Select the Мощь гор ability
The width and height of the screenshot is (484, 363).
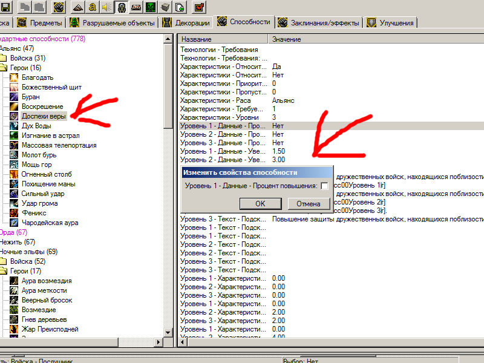pos(36,165)
